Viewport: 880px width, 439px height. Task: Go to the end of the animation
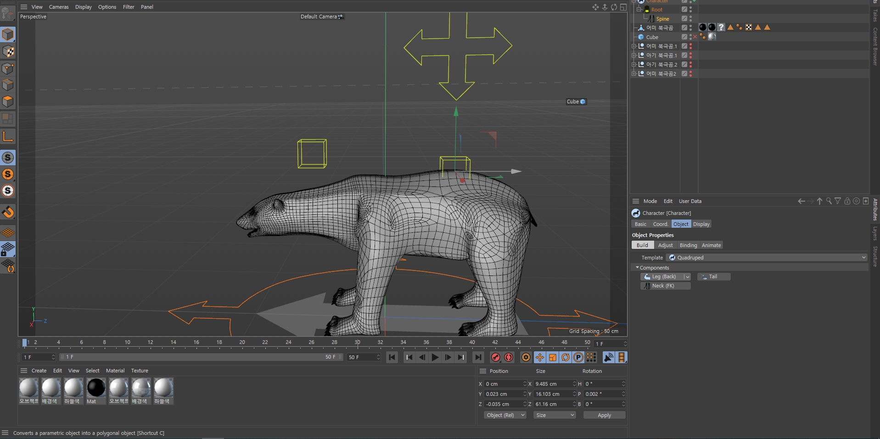point(478,357)
